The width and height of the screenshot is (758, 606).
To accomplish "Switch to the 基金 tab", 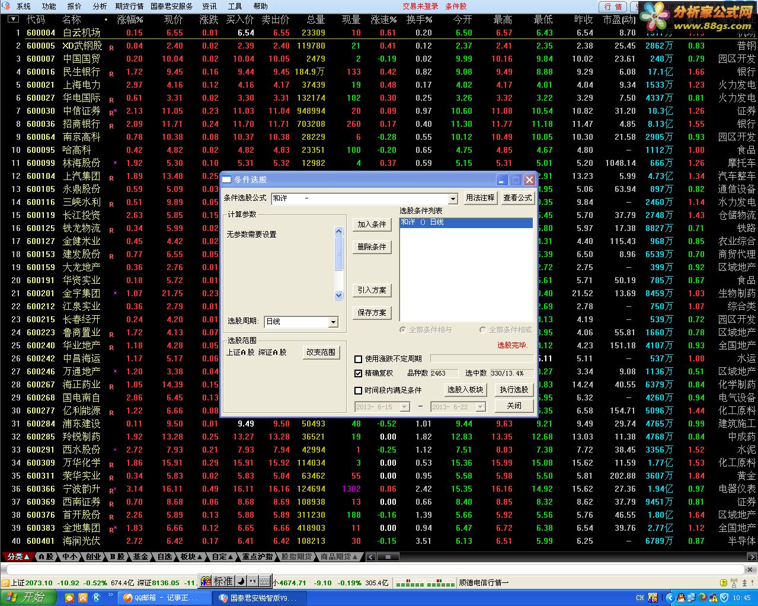I will [140, 557].
